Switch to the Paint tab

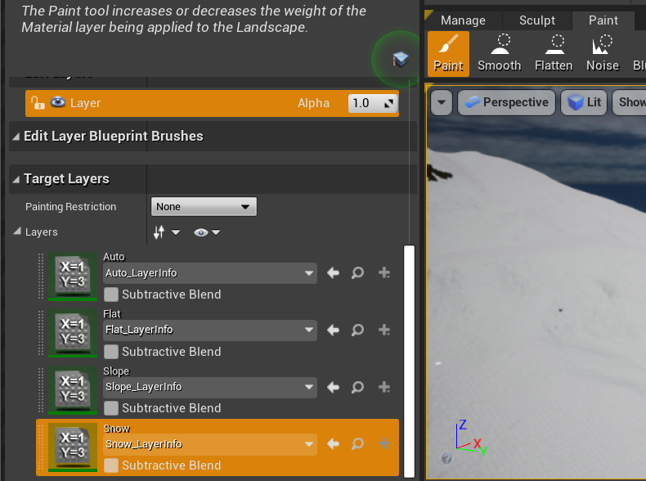click(x=603, y=20)
